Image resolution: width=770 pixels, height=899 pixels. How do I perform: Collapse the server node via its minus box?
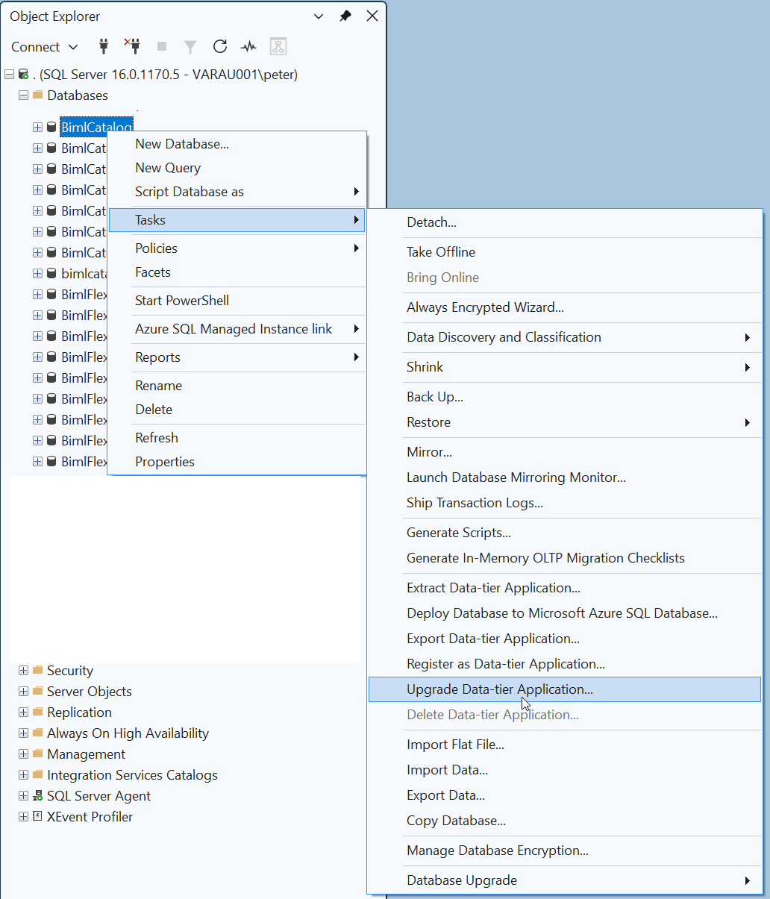click(x=9, y=75)
